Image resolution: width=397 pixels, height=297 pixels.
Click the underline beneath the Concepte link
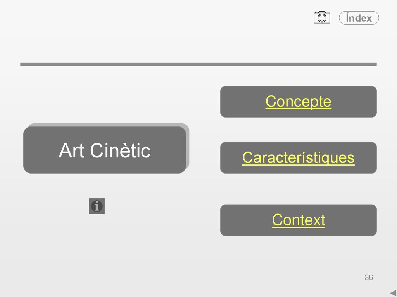[298, 109]
